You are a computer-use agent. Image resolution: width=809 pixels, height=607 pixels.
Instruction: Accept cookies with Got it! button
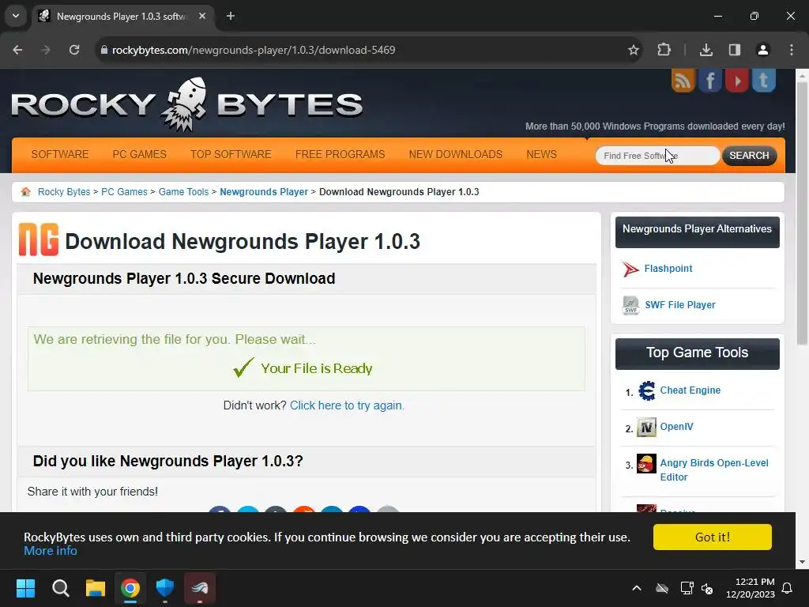coord(713,537)
